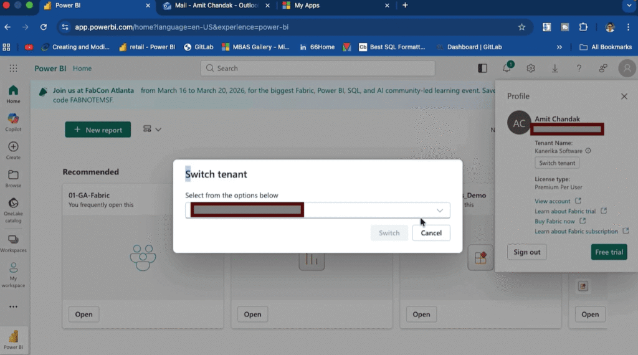638x355 pixels.
Task: Click the Power BI experience switcher icon
Action: point(13,340)
